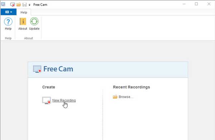The height and width of the screenshot is (140, 215).
Task: Click the Browse folder icon
Action: coord(115,97)
